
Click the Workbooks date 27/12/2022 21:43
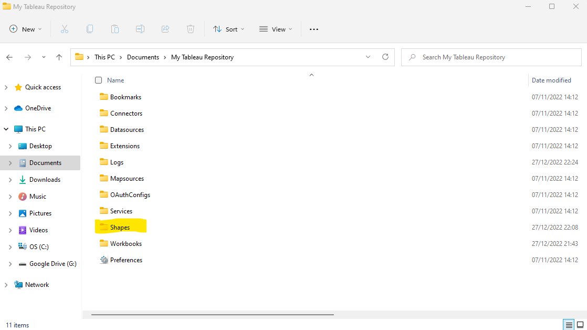click(555, 244)
